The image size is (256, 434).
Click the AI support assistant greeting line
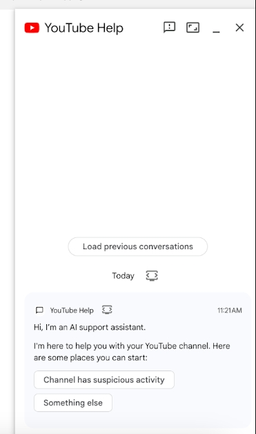(x=90, y=327)
